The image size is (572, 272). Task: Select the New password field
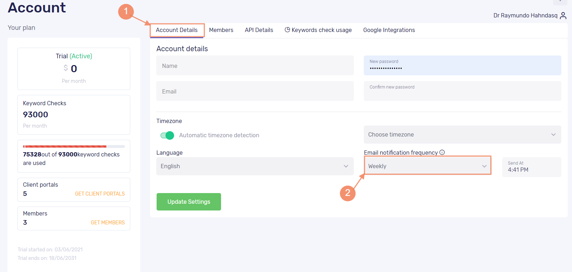tap(462, 66)
